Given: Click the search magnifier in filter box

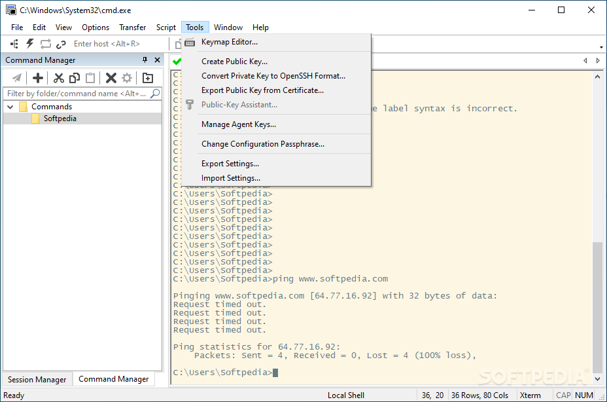Looking at the screenshot, I should 155,94.
